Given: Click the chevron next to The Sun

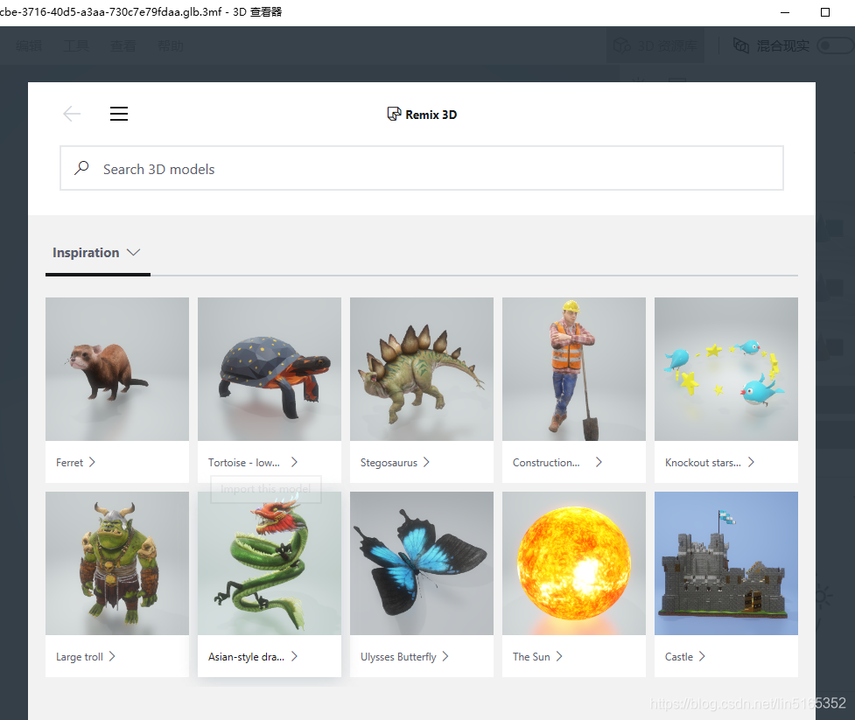Looking at the screenshot, I should 559,656.
